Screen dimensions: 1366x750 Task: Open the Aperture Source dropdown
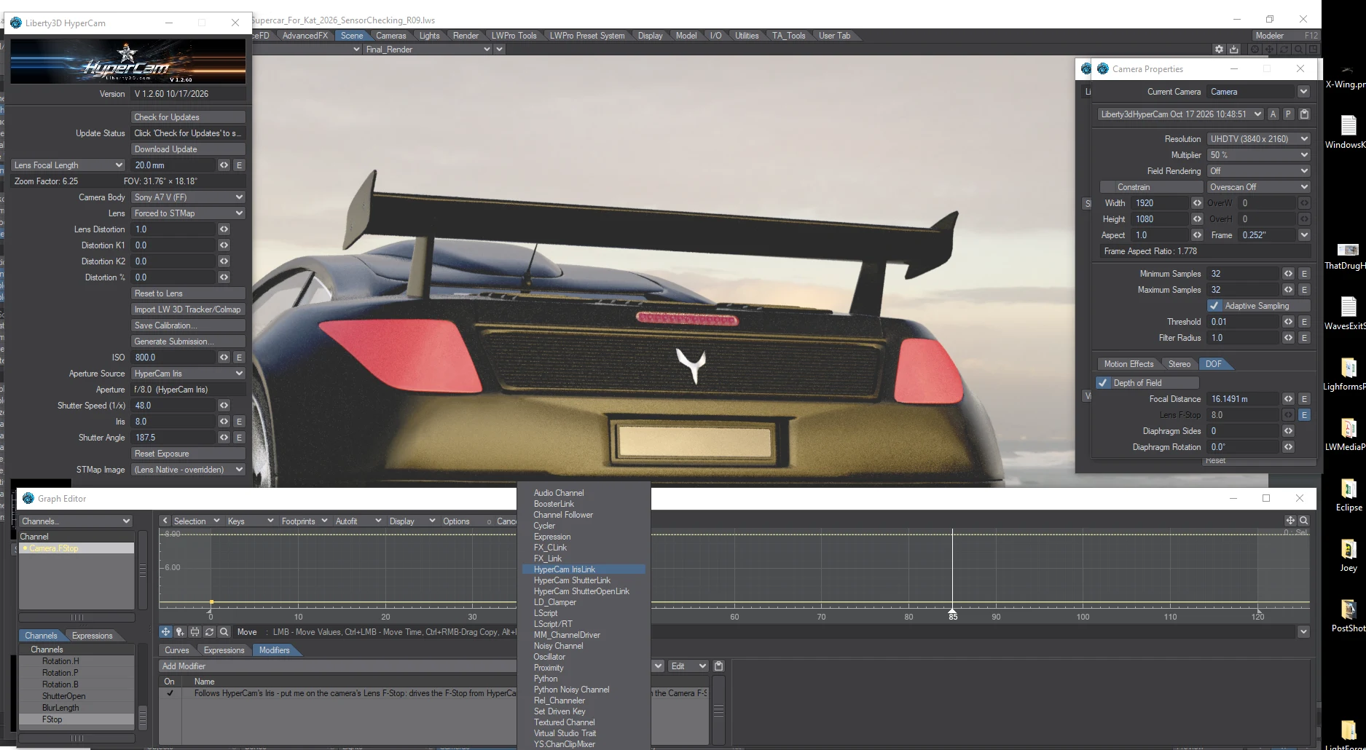click(x=188, y=374)
